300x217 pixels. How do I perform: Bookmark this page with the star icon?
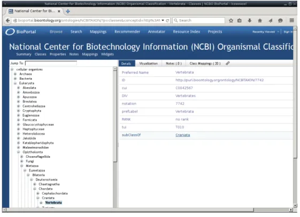[231, 20]
